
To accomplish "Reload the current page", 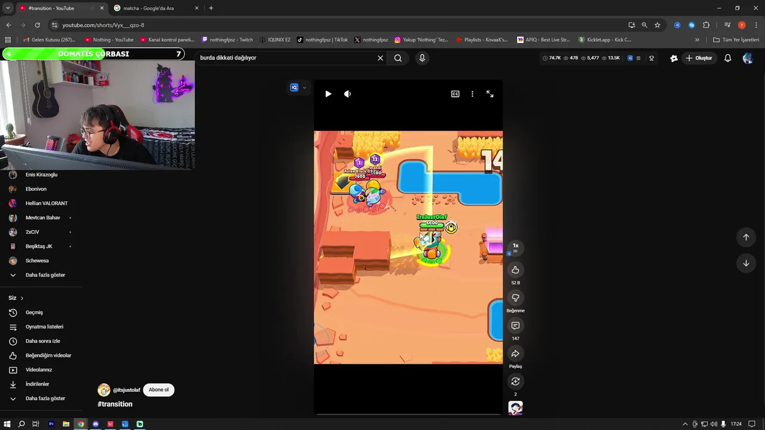I will click(x=37, y=25).
